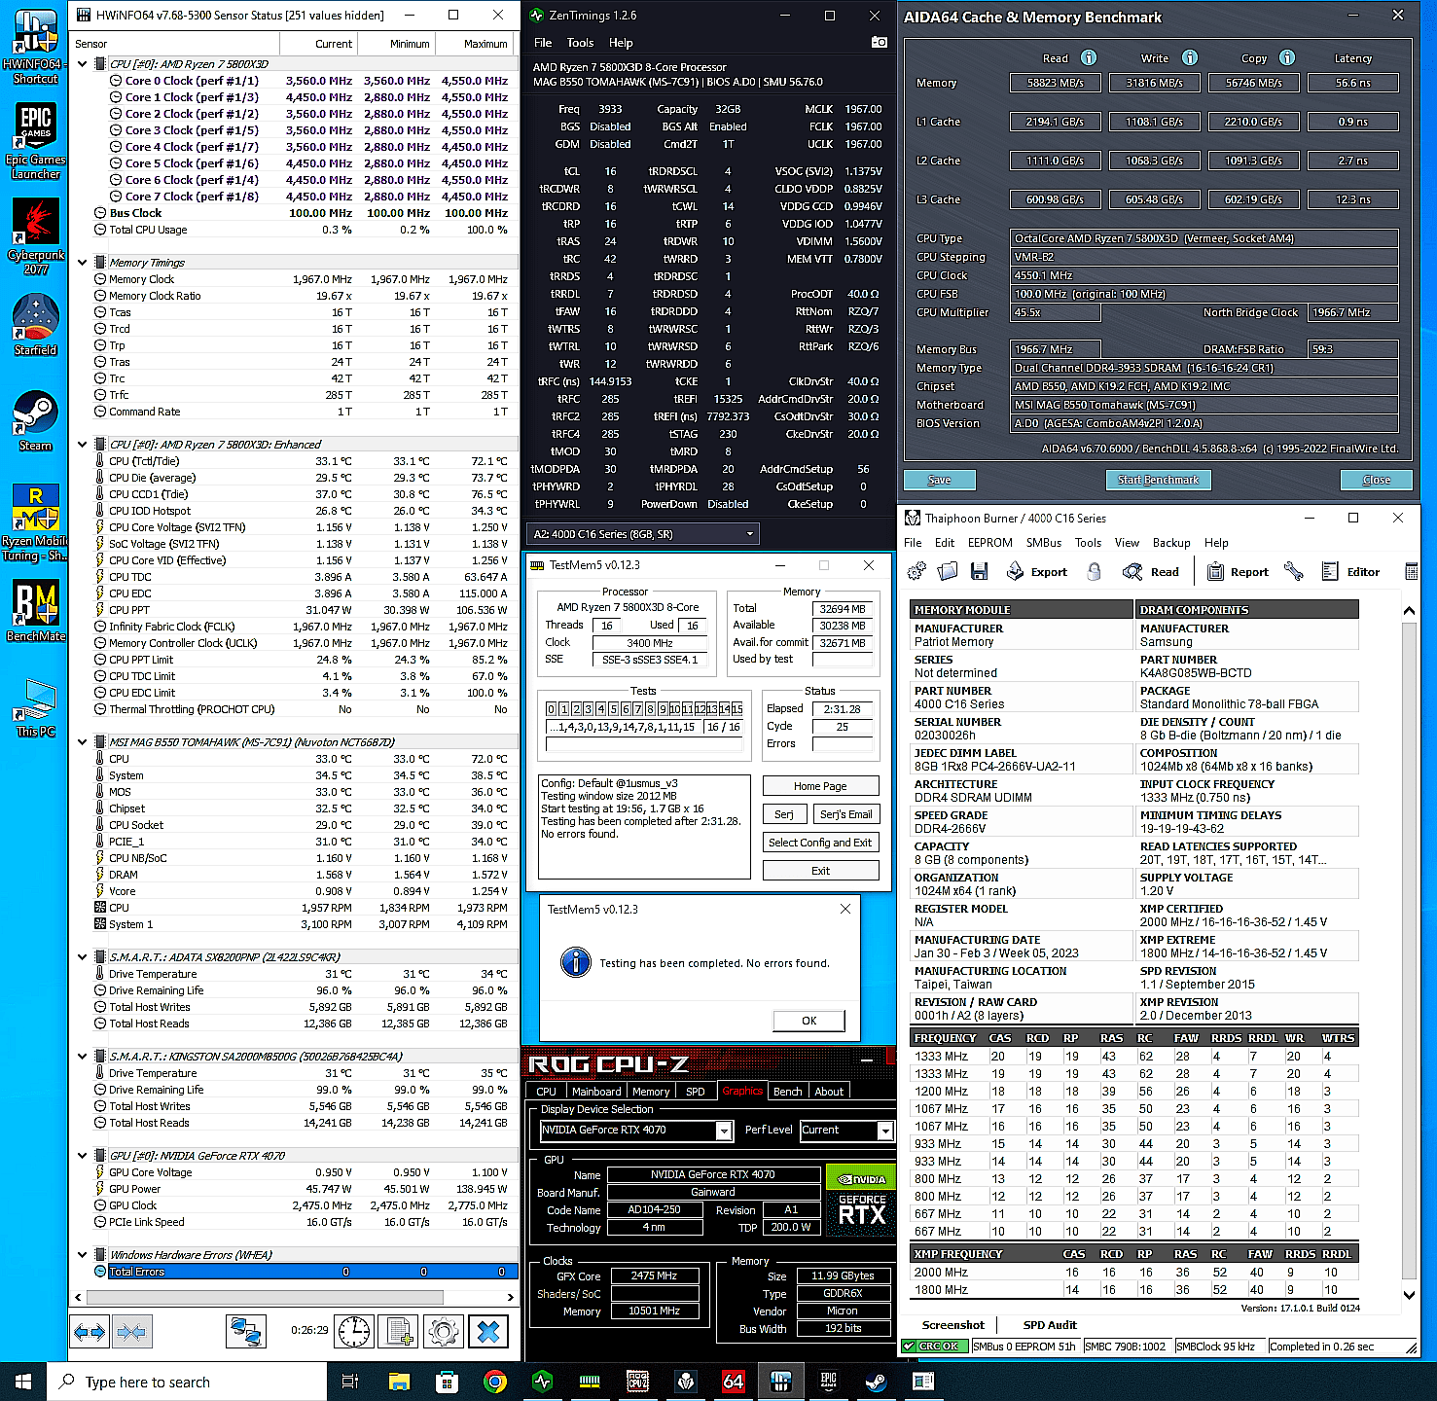Open Epic Games Launcher desktop icon
Screen dimensions: 1437x1401
[36, 141]
